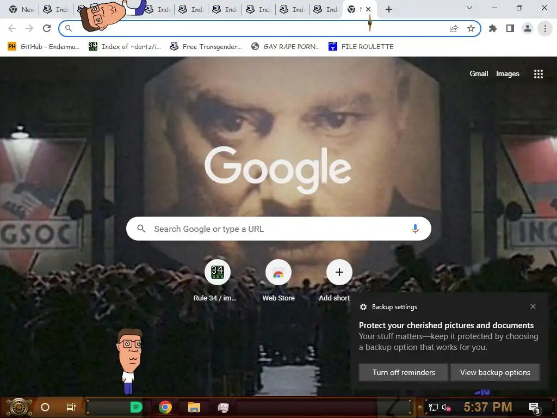Go forward with the forward arrow
Image resolution: width=557 pixels, height=418 pixels.
29,28
